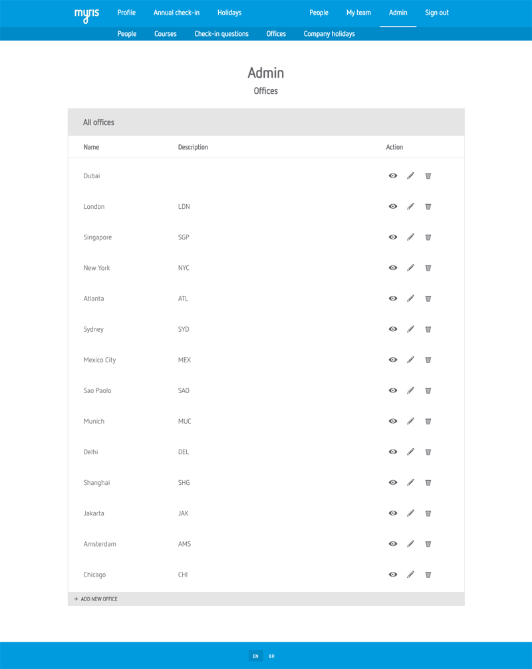
Task: Click Add New Office button
Action: 96,599
